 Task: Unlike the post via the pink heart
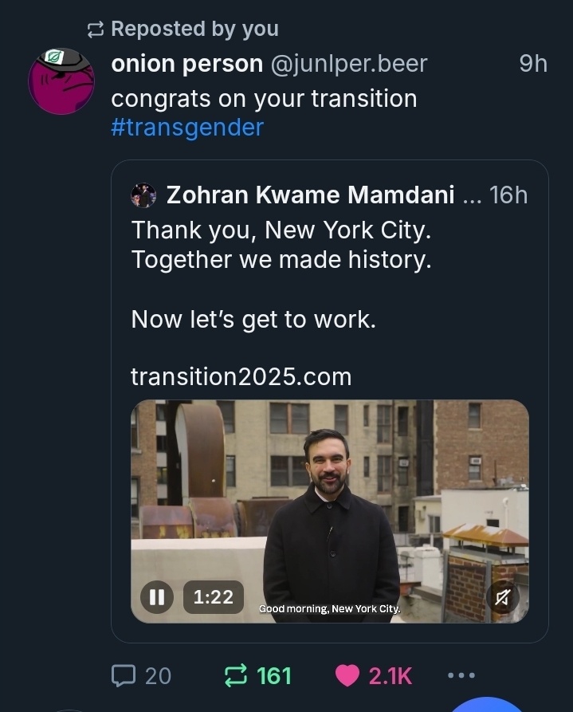(347, 676)
